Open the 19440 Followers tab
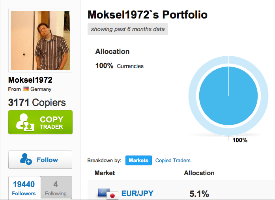The width and height of the screenshot is (275, 200). pyautogui.click(x=24, y=188)
